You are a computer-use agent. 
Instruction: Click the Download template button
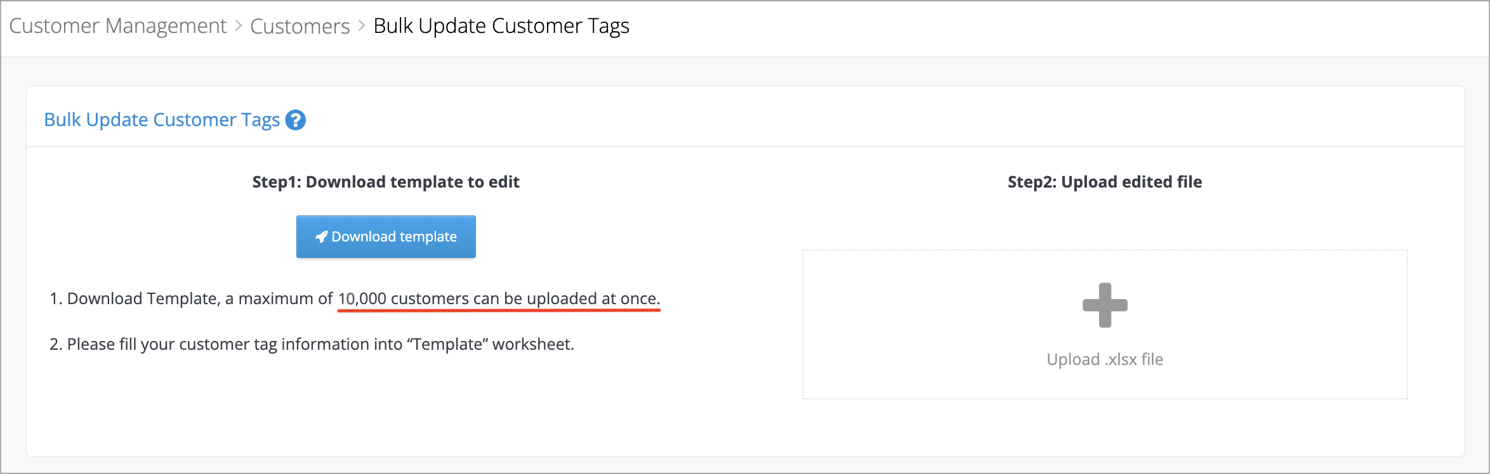(386, 236)
